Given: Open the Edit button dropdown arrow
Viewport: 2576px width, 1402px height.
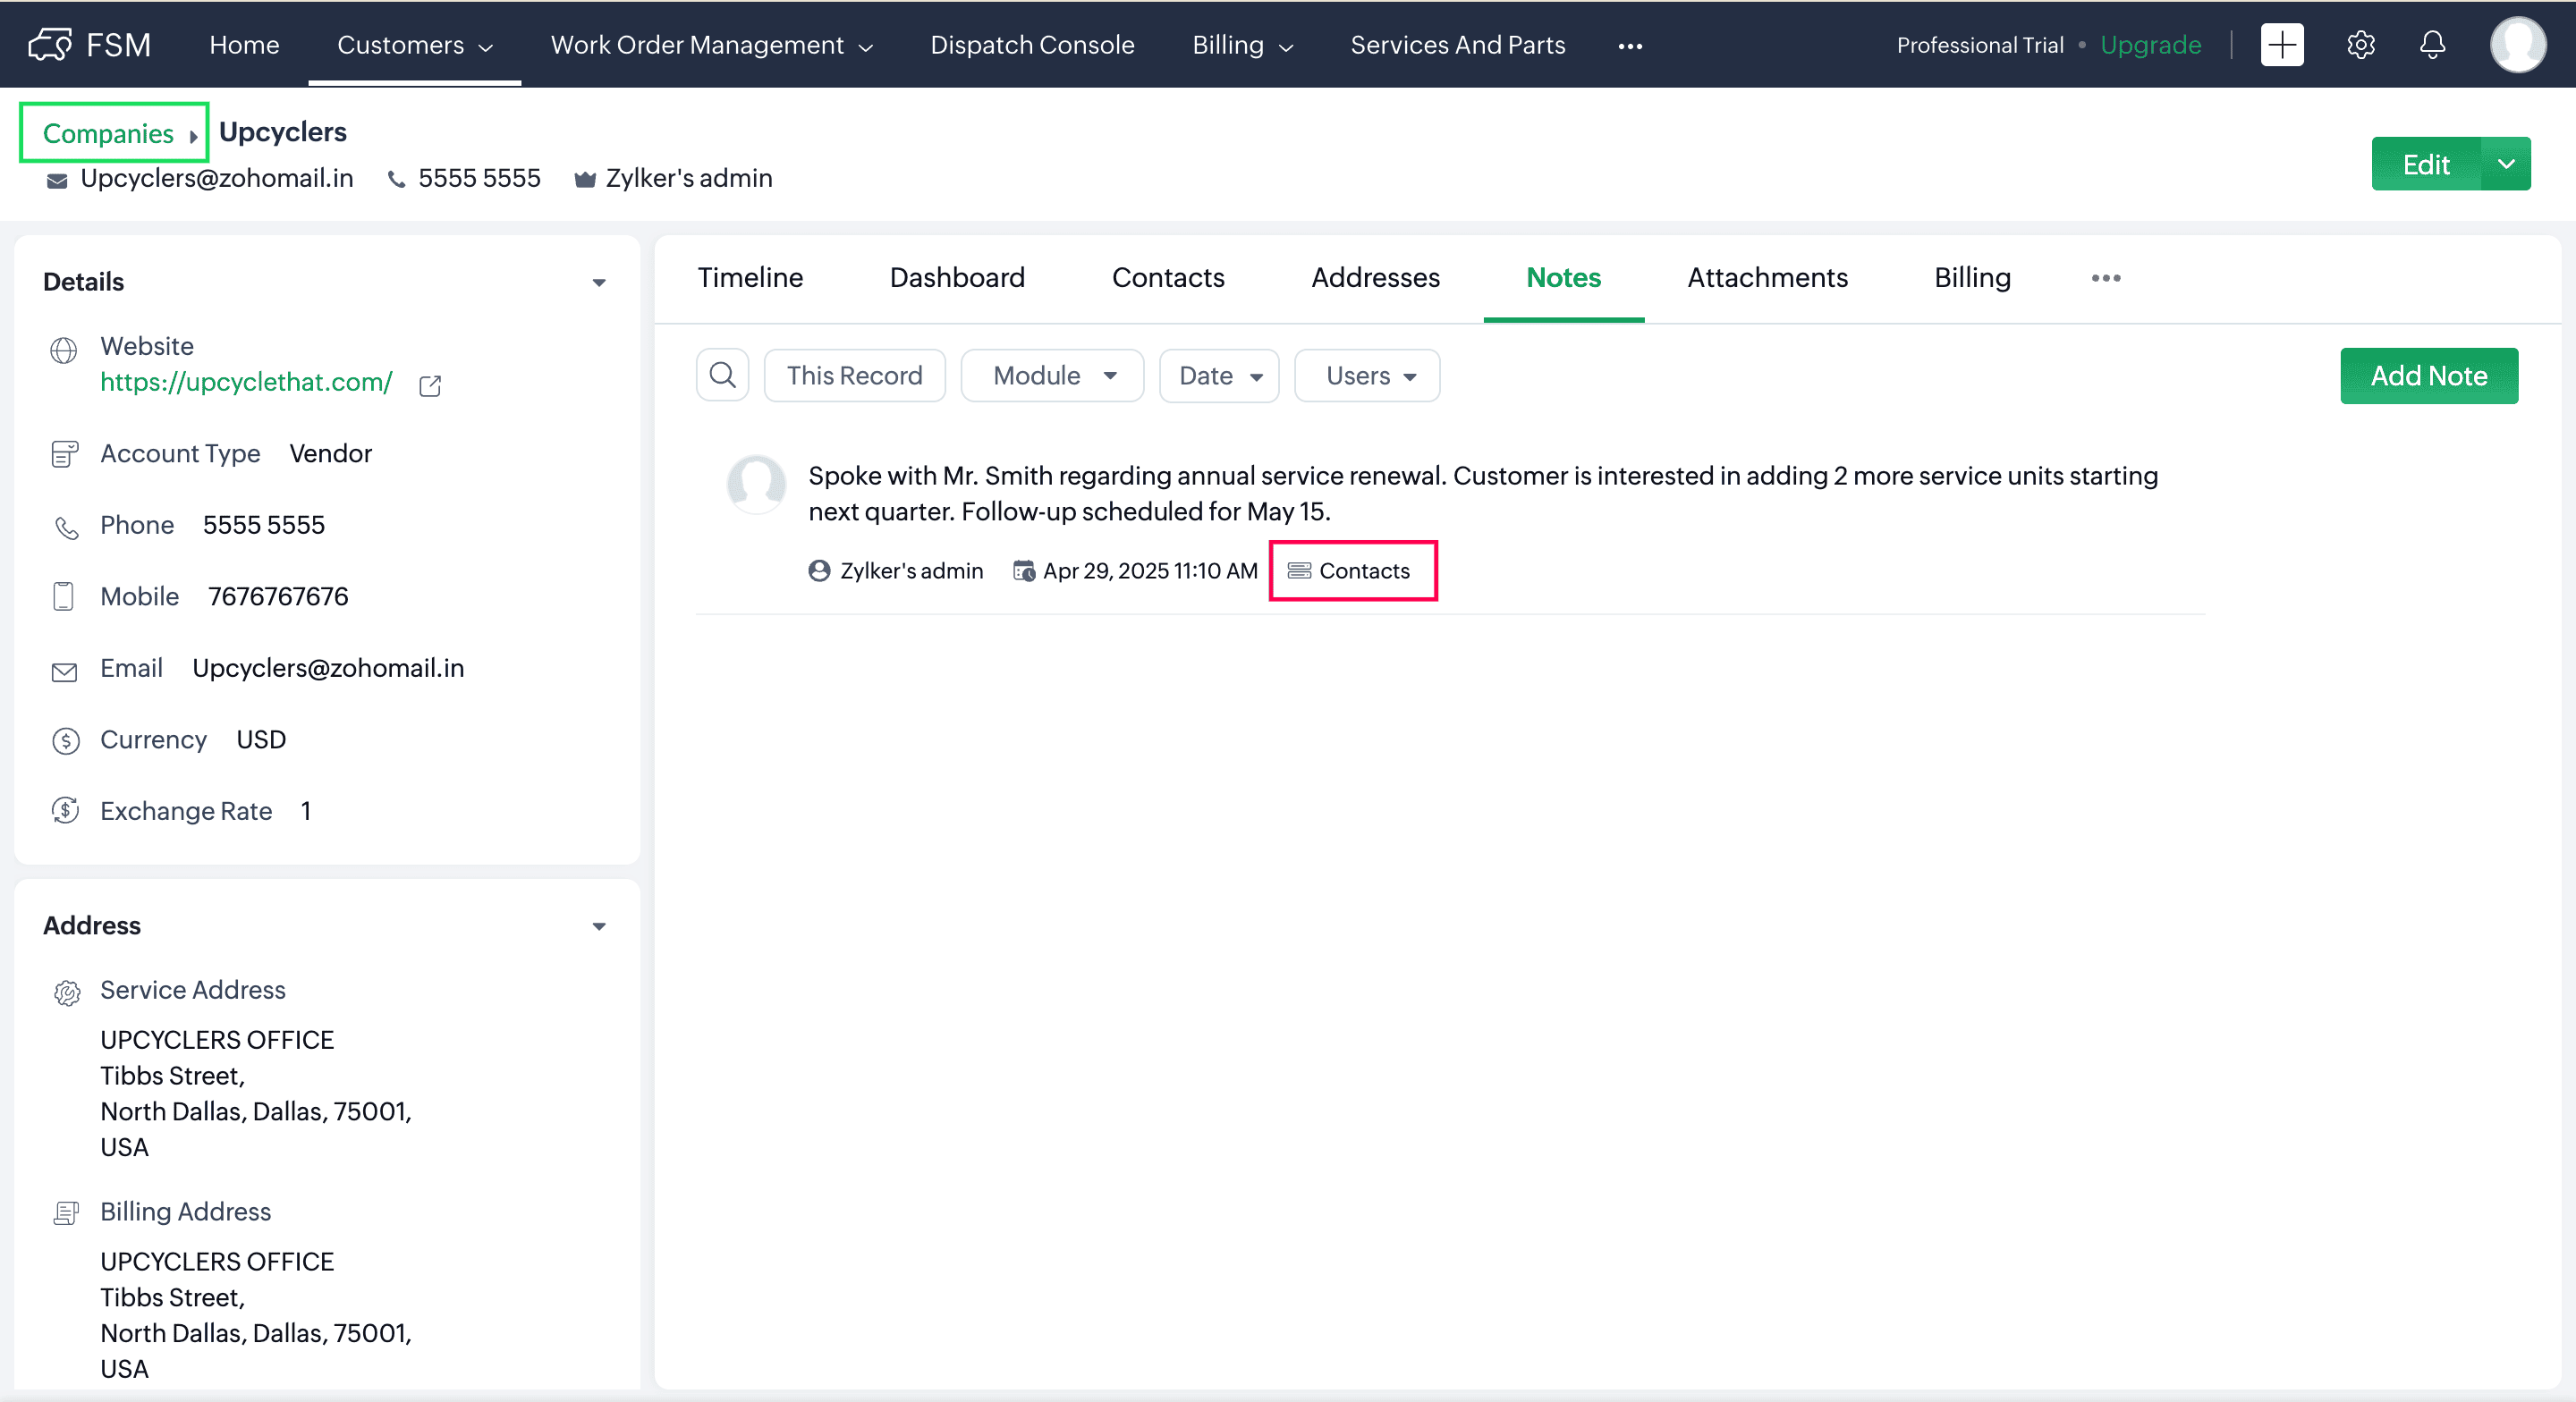Looking at the screenshot, I should [x=2506, y=164].
